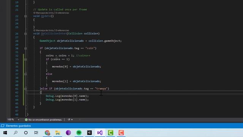
Task: Collapse the trampa else-if block at line 41
Action: coord(25,89)
